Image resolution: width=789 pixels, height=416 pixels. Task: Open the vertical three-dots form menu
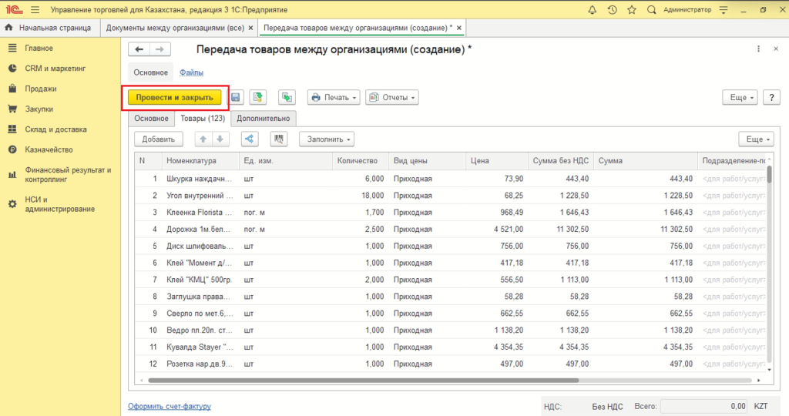pyautogui.click(x=758, y=49)
